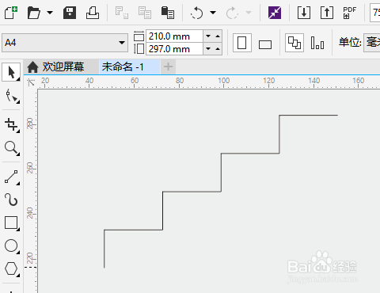Screen dimensions: 380x293
Task: Open the A4 page size dropdown
Action: click(x=65, y=43)
